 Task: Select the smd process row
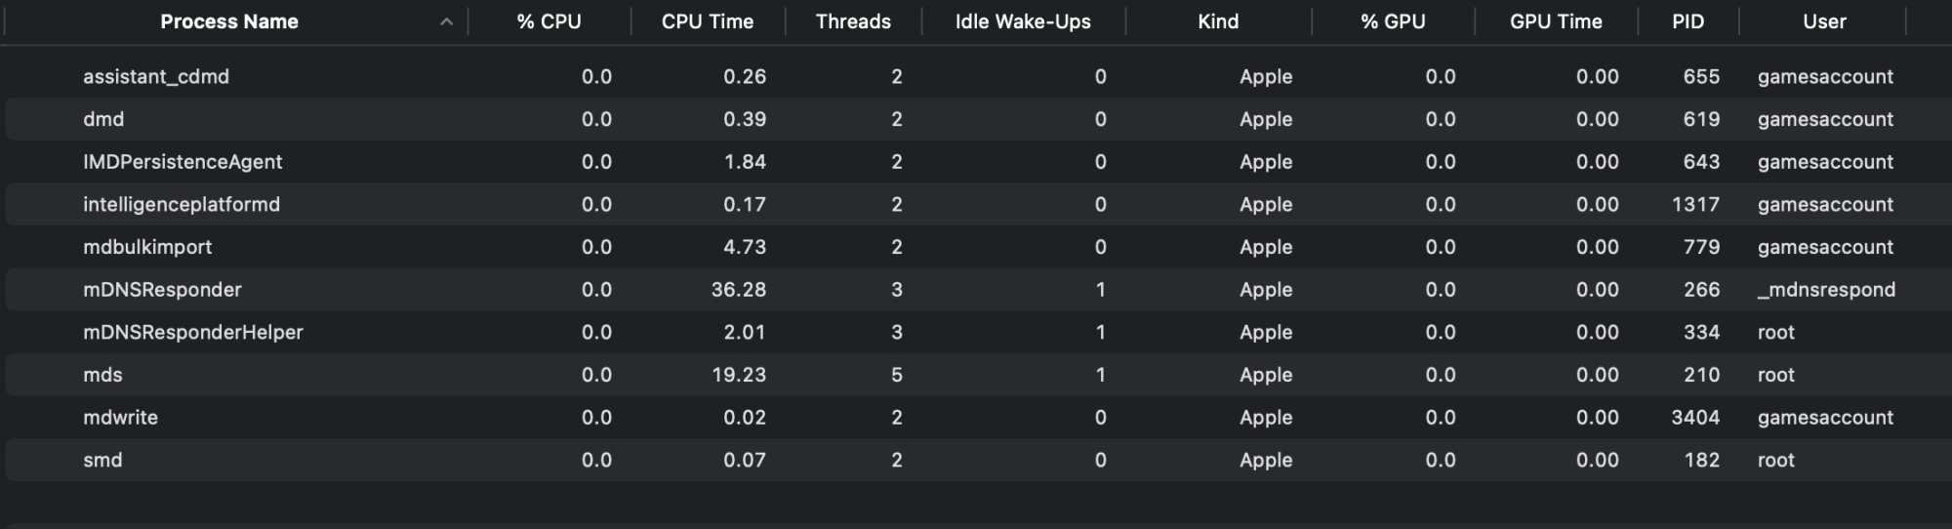coord(102,461)
